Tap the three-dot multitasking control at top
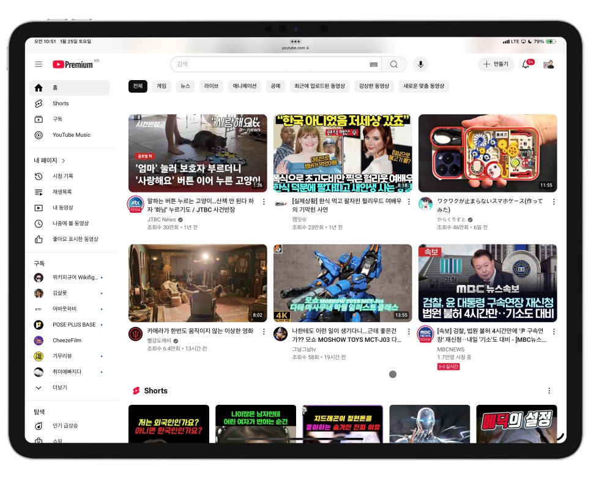The width and height of the screenshot is (591, 480). point(295,42)
